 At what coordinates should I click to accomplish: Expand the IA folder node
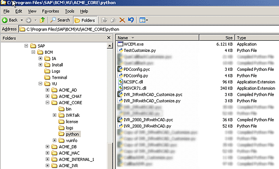[40, 58]
